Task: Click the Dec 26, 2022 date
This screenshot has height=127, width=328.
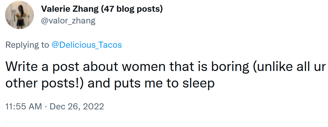Action: pyautogui.click(x=77, y=106)
